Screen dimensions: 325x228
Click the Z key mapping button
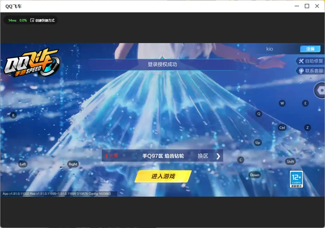pos(307,128)
